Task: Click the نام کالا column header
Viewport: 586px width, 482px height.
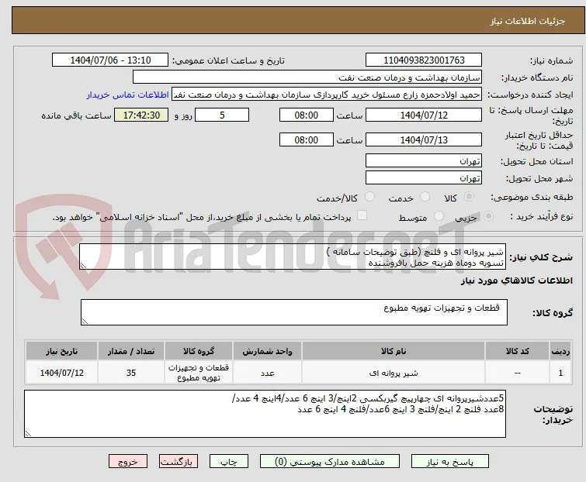Action: (394, 351)
